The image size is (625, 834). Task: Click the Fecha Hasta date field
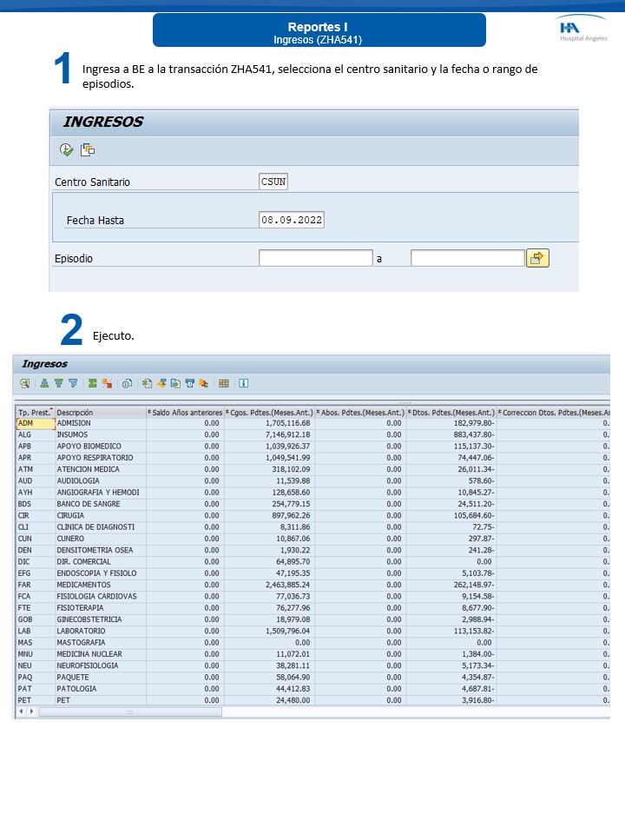pos(292,220)
